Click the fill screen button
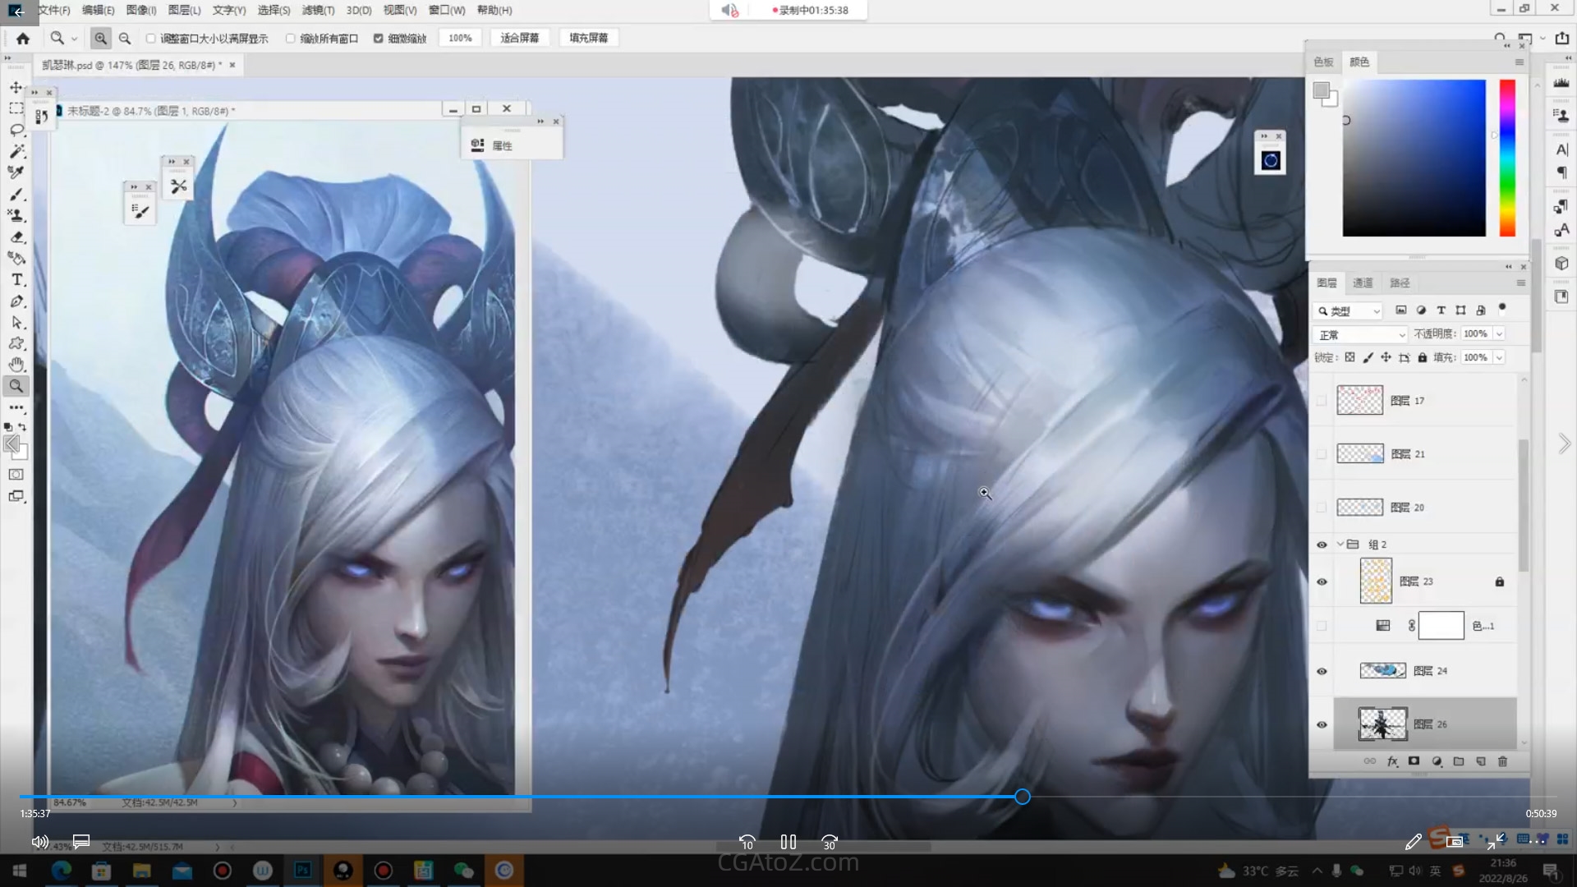Screen dimensions: 1577x887 click(x=588, y=38)
